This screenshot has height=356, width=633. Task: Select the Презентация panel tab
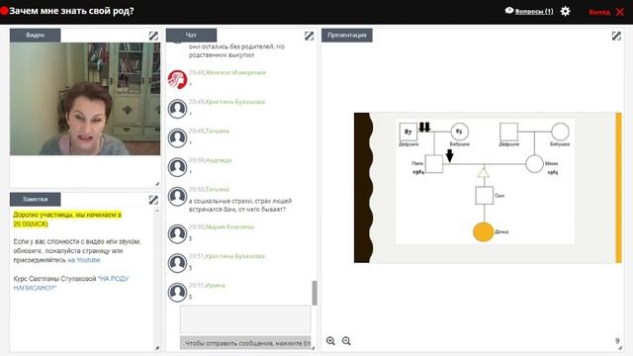click(347, 36)
